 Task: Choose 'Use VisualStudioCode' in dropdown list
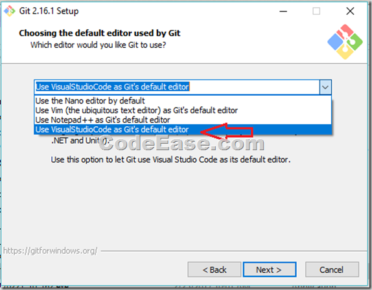point(183,129)
